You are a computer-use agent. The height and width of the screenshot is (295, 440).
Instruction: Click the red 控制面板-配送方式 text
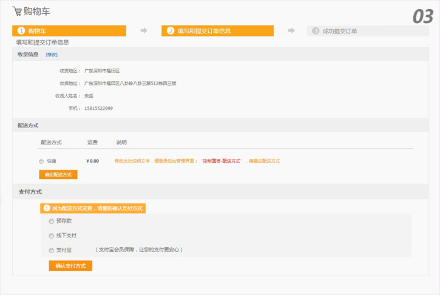(x=222, y=161)
